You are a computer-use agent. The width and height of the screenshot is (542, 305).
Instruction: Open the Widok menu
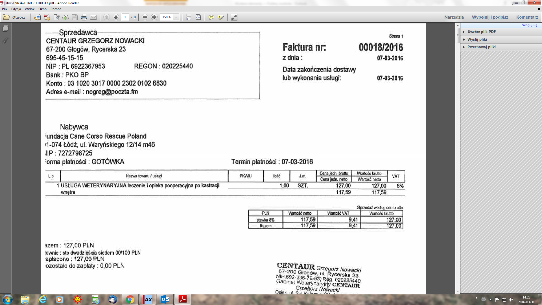pyautogui.click(x=29, y=9)
